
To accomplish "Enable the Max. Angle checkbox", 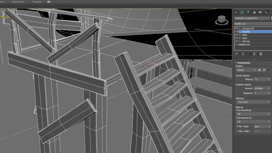I will (x=237, y=131).
